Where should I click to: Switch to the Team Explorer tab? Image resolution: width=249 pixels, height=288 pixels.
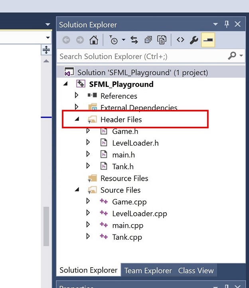tap(148, 270)
